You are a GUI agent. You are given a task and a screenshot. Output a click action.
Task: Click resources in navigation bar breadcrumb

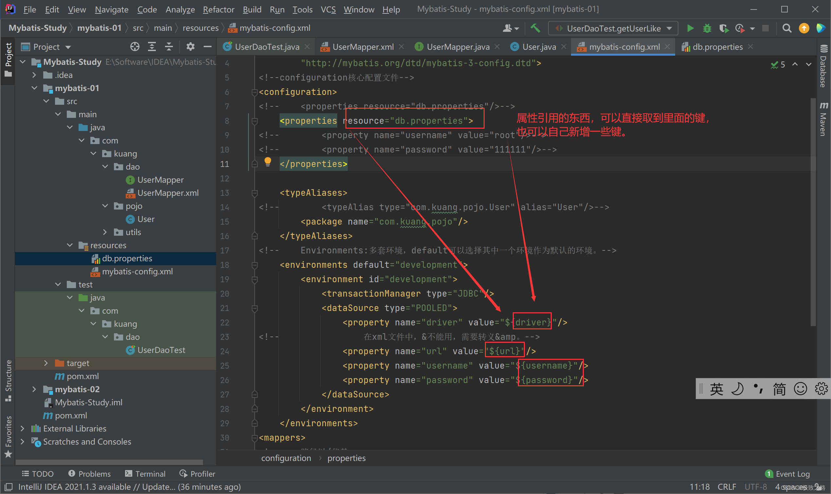click(200, 28)
